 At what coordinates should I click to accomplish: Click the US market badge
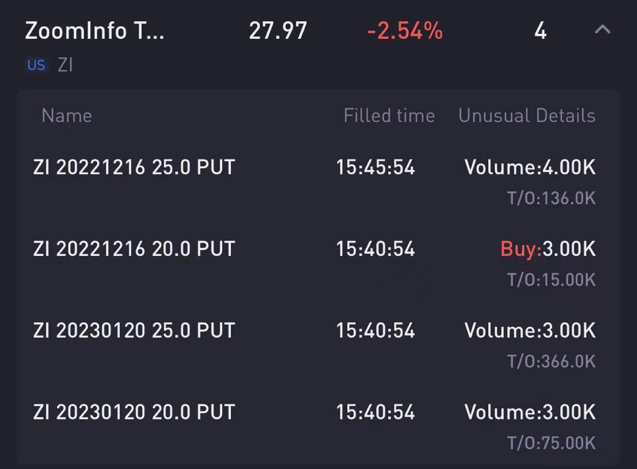coord(36,65)
